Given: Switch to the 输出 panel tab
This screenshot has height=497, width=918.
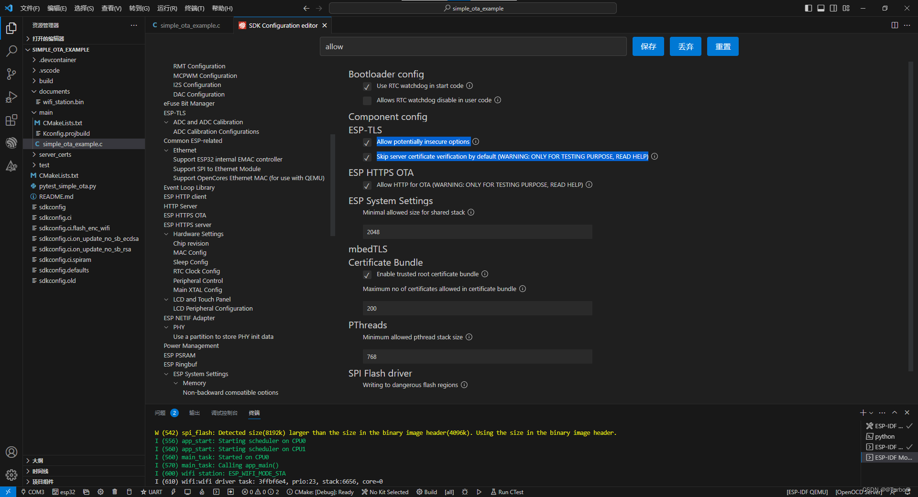Looking at the screenshot, I should 194,413.
